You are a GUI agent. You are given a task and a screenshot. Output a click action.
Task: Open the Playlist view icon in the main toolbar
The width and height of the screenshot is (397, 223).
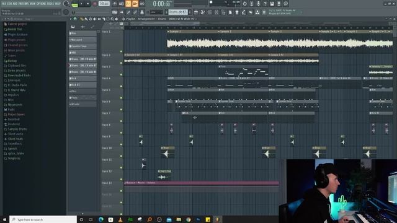coord(196,12)
